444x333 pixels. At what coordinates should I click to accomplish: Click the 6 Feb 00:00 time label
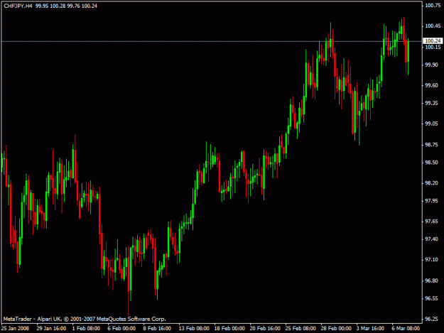121,328
